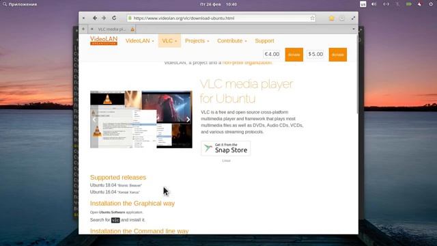This screenshot has height=246, width=437.
Task: Click the highlighted vlc keyword
Action: [115, 220]
